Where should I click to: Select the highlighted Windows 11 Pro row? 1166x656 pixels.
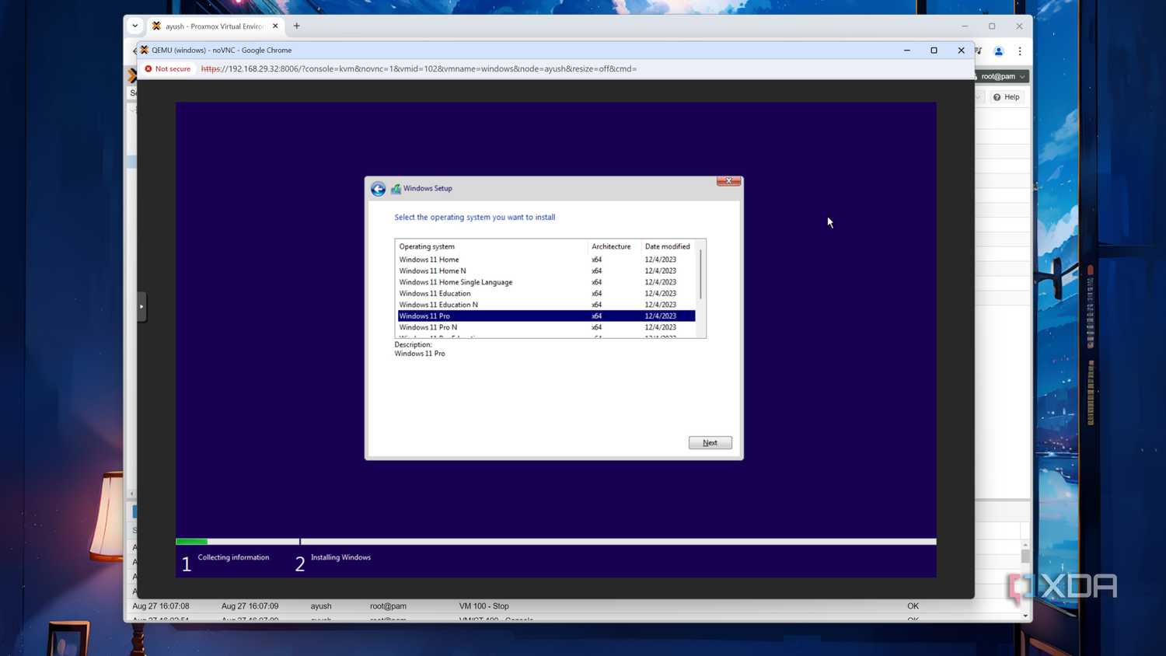point(546,316)
